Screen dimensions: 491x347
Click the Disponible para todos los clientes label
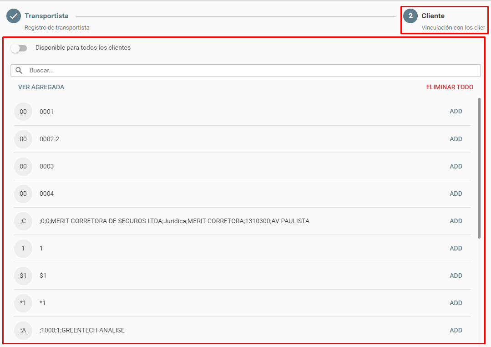coord(83,48)
